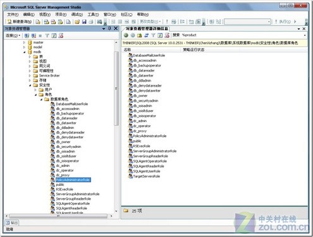
Task: Open the 输出 output tab at the bottom
Action: coord(12,222)
